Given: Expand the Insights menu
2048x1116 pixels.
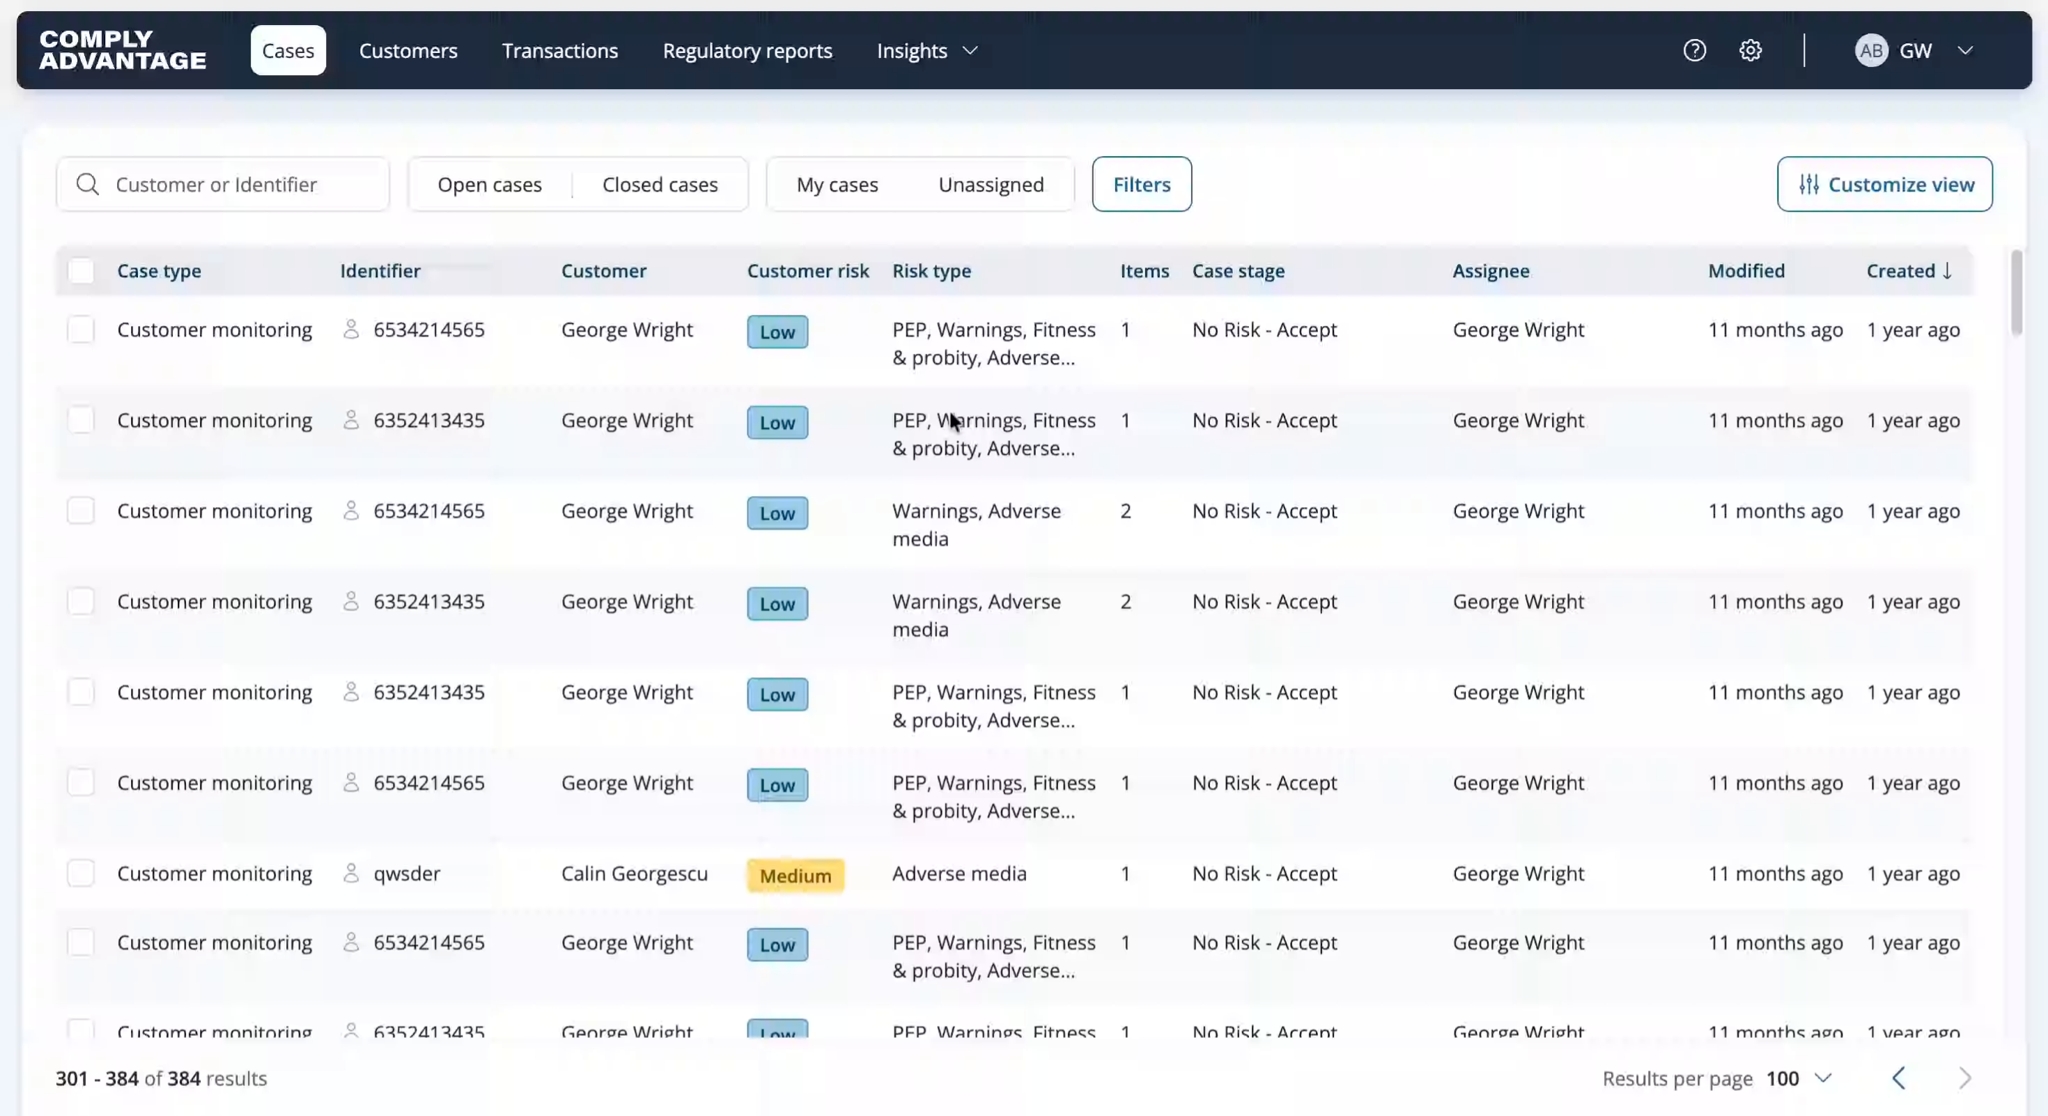Looking at the screenshot, I should pos(927,51).
